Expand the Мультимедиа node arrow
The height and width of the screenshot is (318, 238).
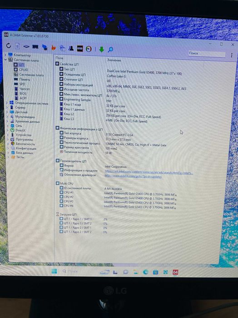(8, 116)
